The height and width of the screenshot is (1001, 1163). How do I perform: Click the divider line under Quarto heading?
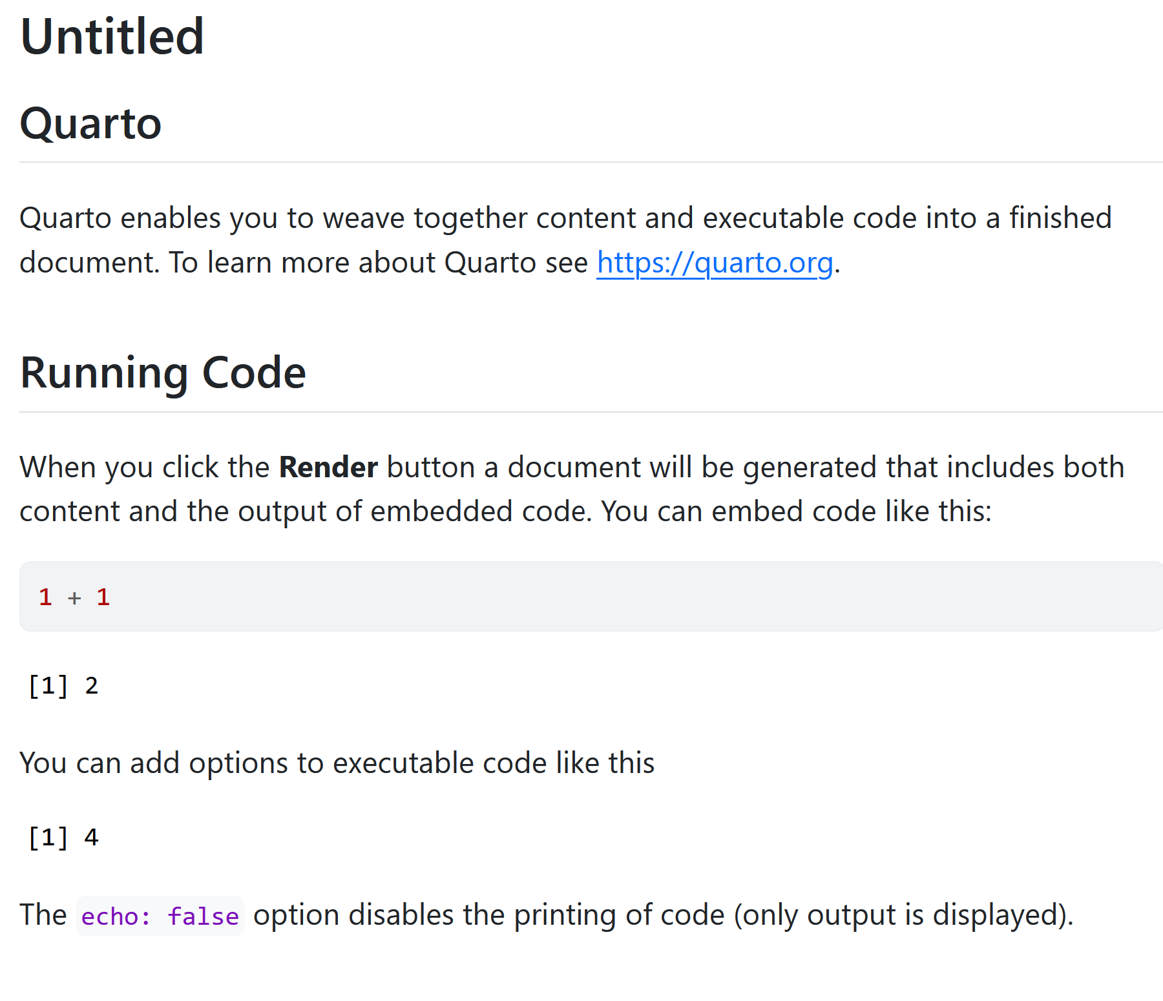(581, 162)
